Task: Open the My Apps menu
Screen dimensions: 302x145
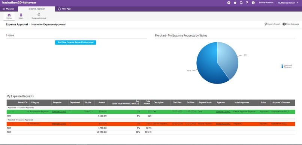Action: pos(8,9)
